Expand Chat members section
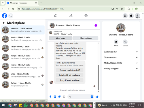 [x=121, y=57]
